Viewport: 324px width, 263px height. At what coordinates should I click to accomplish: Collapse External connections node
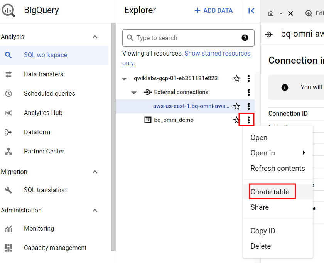coord(134,93)
